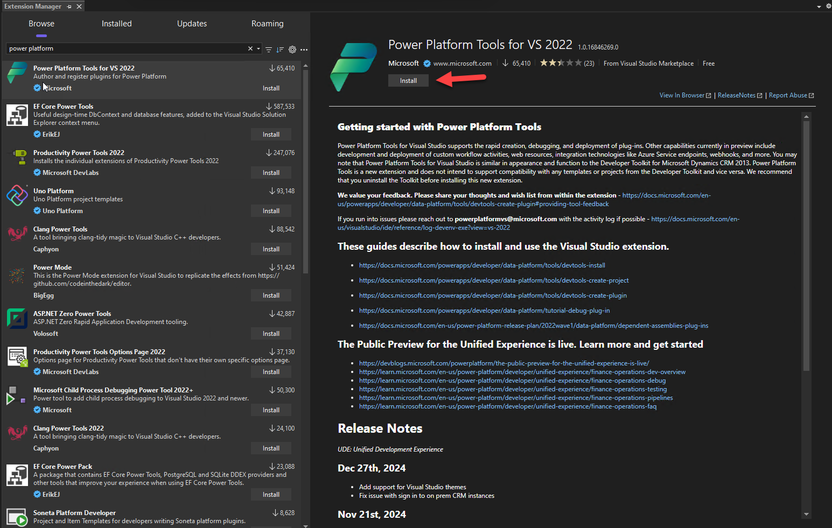This screenshot has width=832, height=528.
Task: Click the sort results icon
Action: [280, 49]
